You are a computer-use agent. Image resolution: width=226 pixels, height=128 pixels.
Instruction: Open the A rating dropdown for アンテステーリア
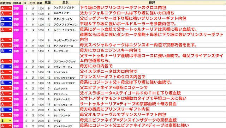[x=10, y=126]
